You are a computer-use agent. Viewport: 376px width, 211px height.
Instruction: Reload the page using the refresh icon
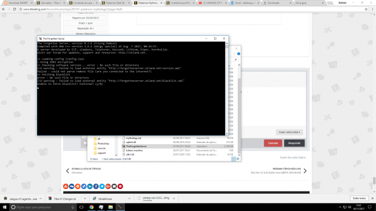[14, 9]
